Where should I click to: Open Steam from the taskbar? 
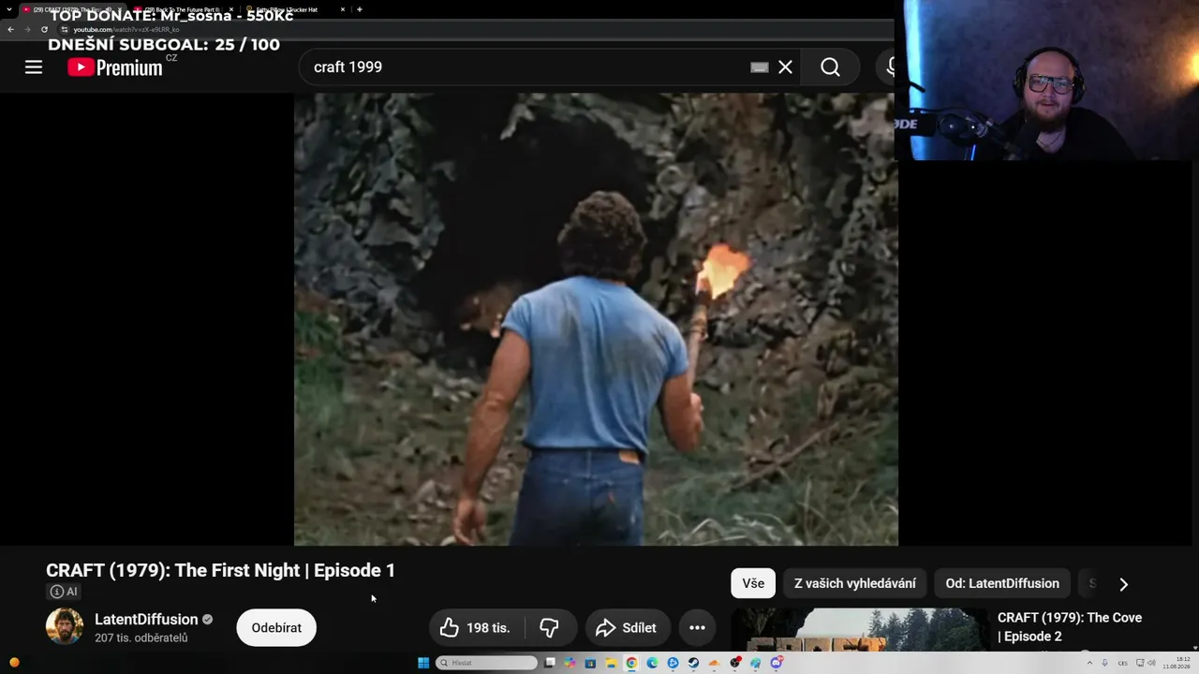693,663
